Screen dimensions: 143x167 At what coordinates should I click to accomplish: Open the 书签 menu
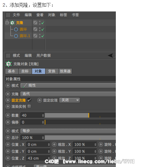pos(75,15)
